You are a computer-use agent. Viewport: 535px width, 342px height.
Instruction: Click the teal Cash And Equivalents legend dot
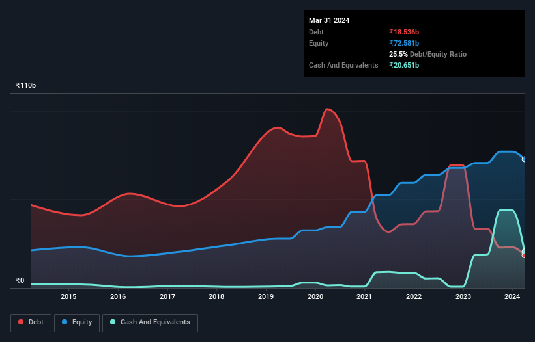(x=113, y=322)
